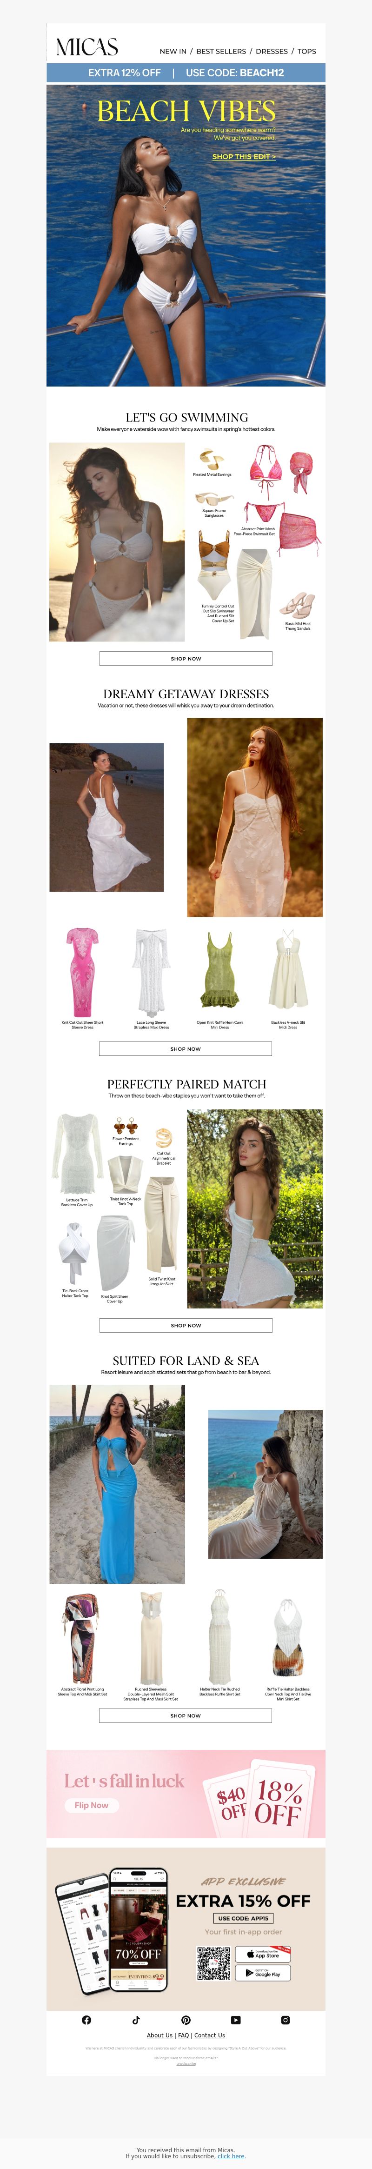Viewport: 372px width, 2169px height.
Task: Open the BEST SELLERS menu item
Action: point(221,51)
